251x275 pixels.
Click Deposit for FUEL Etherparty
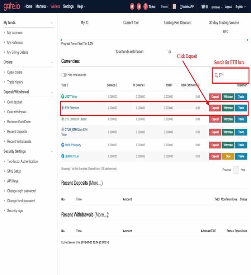point(215,145)
